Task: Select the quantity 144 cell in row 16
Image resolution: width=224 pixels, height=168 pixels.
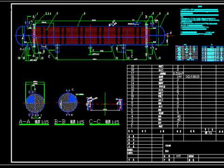Action: (178, 77)
